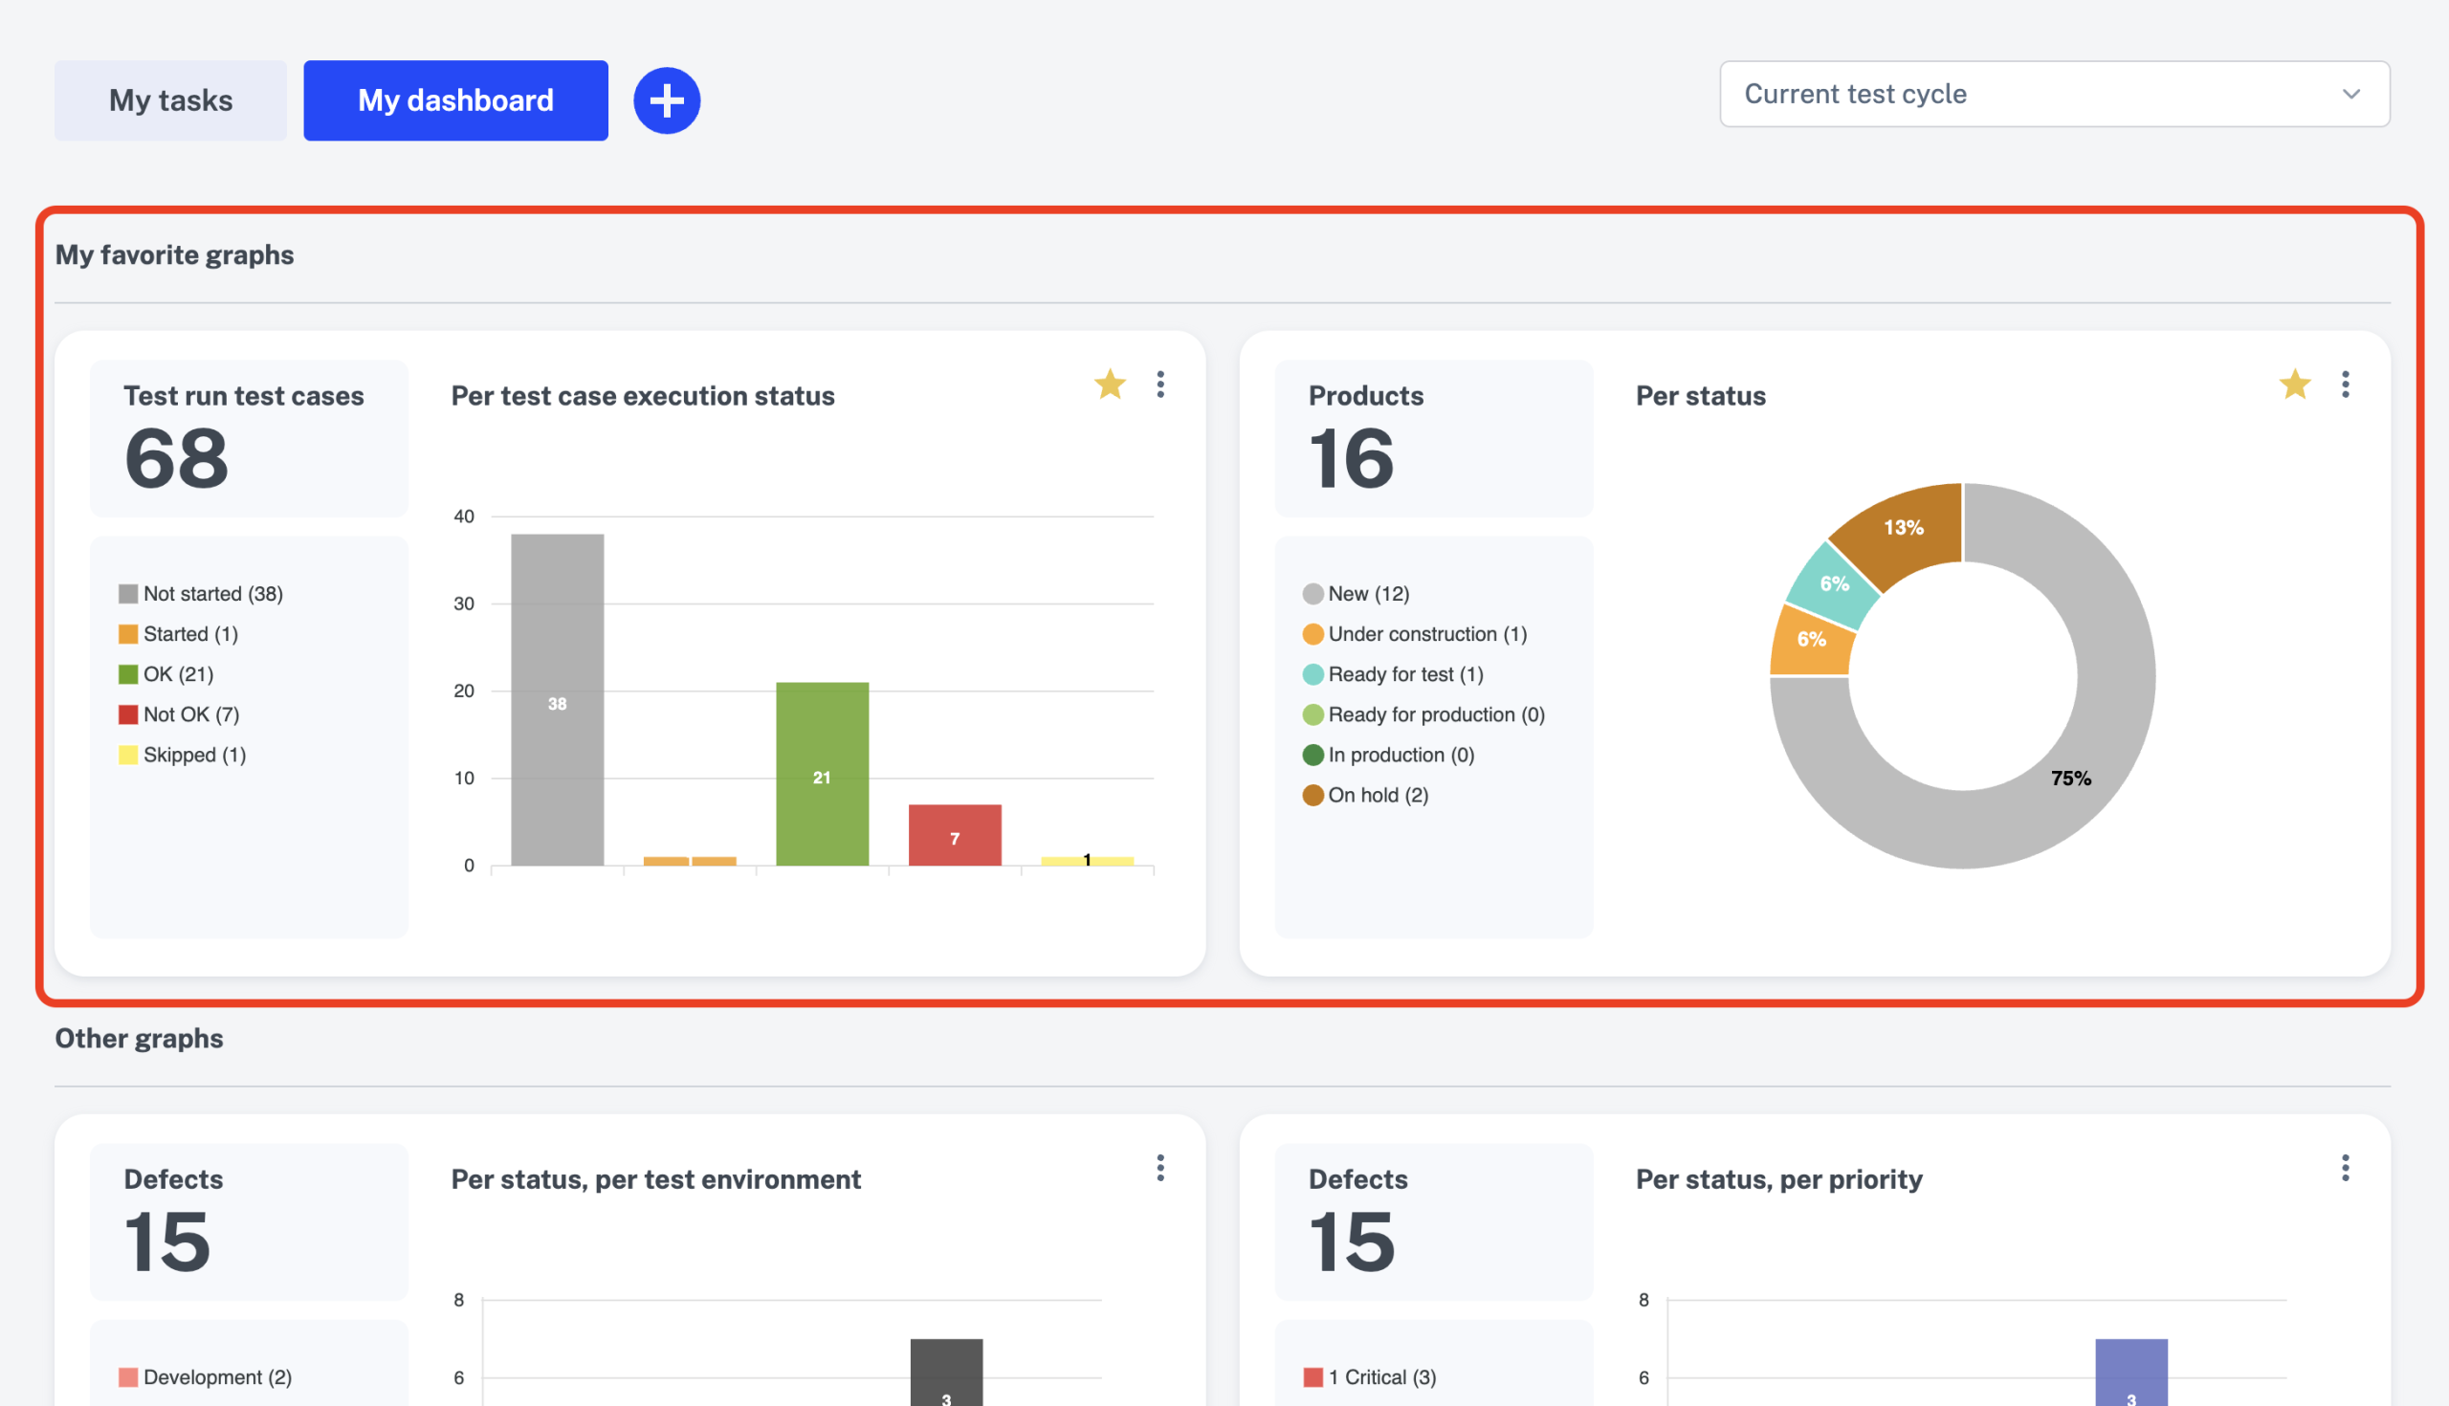Click the 13% brown donut segment
Screen dimensions: 2449x1406
click(x=1906, y=530)
